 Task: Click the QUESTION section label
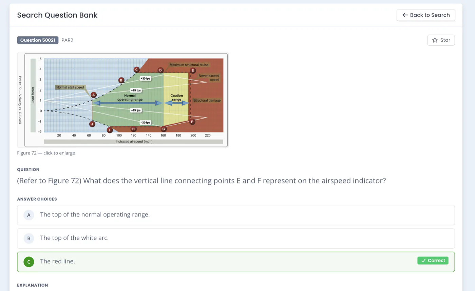point(28,169)
